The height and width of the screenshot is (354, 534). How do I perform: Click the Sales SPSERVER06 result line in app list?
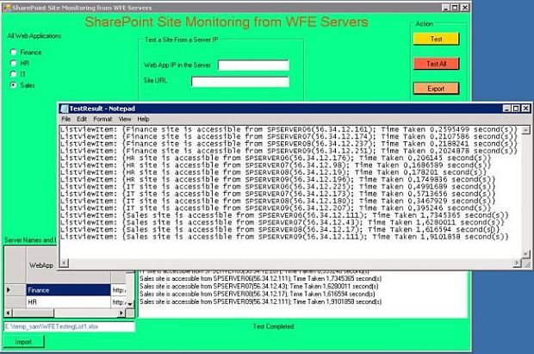coord(260,279)
